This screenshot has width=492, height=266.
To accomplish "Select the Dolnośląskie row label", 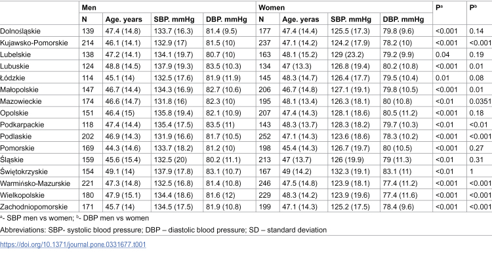I will 20,31.
